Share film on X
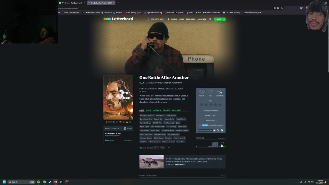Screen dimensions: 329x185 point(218,131)
